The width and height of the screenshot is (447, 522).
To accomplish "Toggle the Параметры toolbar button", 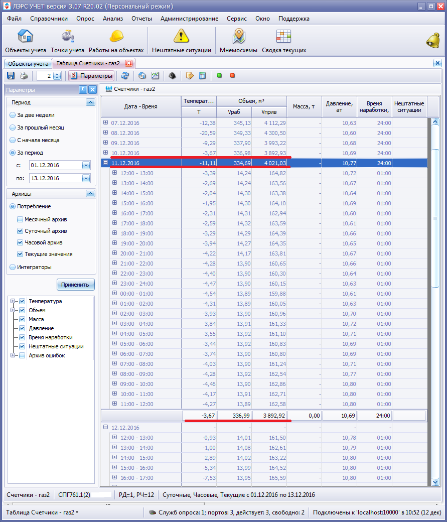I will 92,76.
